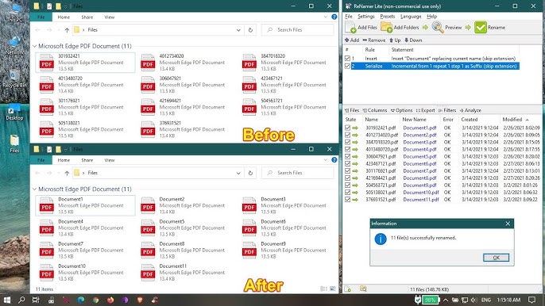Expand the ribbon chevron in the top Explorer
Screen dimensions: 545x306
326,17
